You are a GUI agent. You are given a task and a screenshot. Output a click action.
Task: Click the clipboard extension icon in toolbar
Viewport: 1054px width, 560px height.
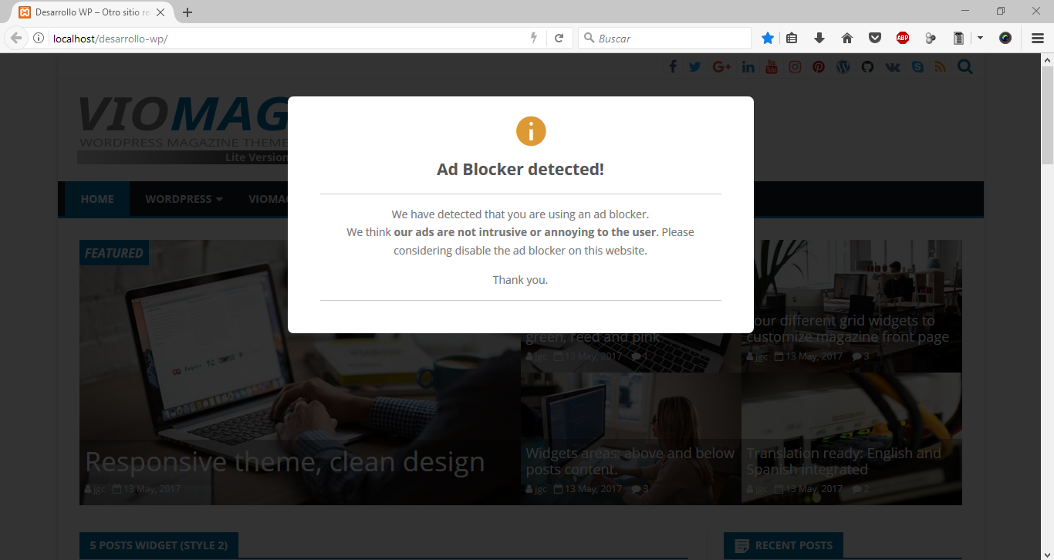pos(958,38)
